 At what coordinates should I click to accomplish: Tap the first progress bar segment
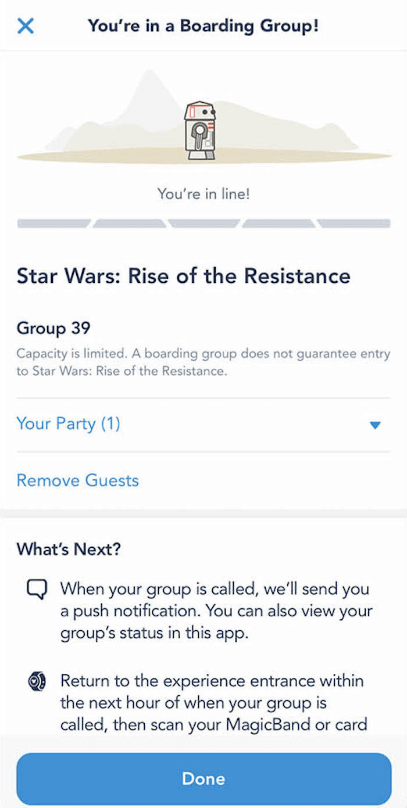click(x=53, y=224)
